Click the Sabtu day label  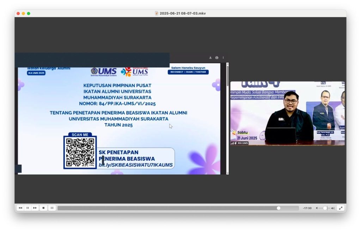coord(243,132)
